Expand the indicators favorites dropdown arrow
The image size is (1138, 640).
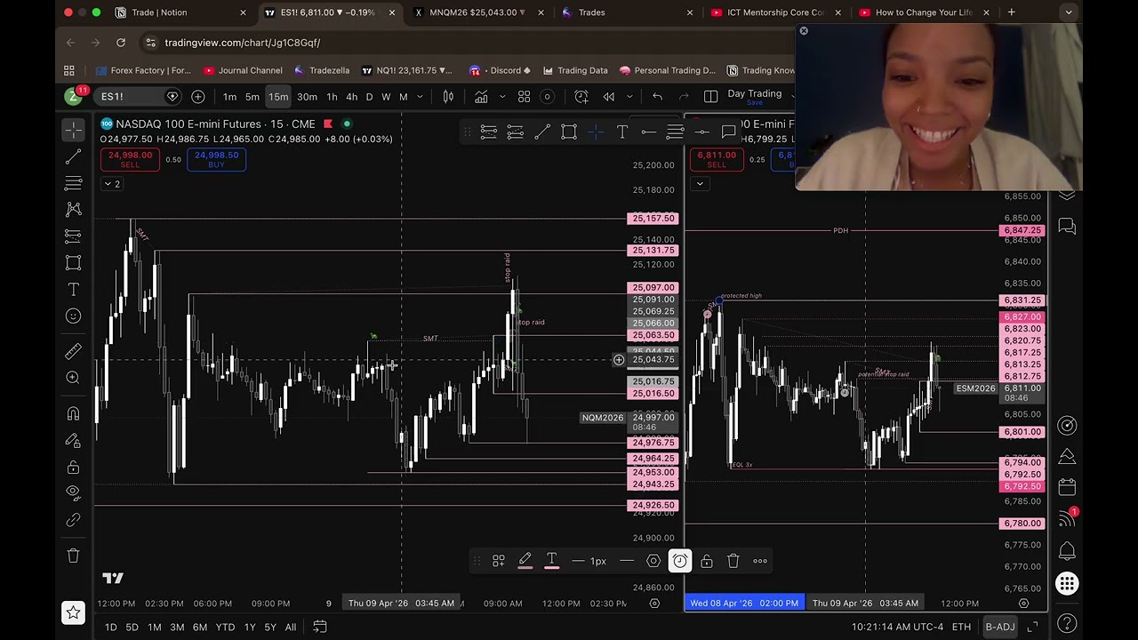(x=503, y=96)
